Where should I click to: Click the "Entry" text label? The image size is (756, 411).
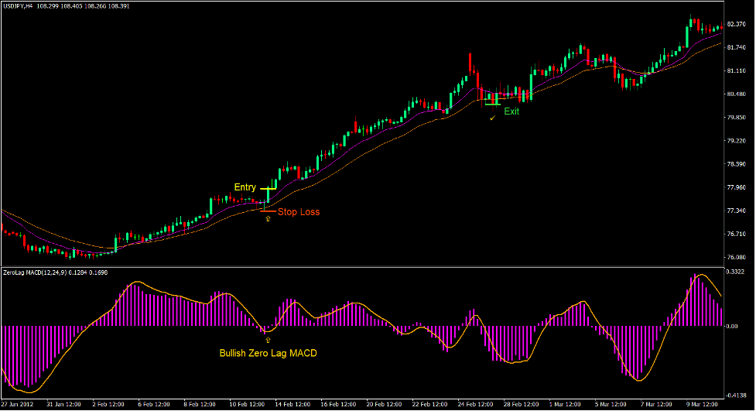[x=245, y=187]
